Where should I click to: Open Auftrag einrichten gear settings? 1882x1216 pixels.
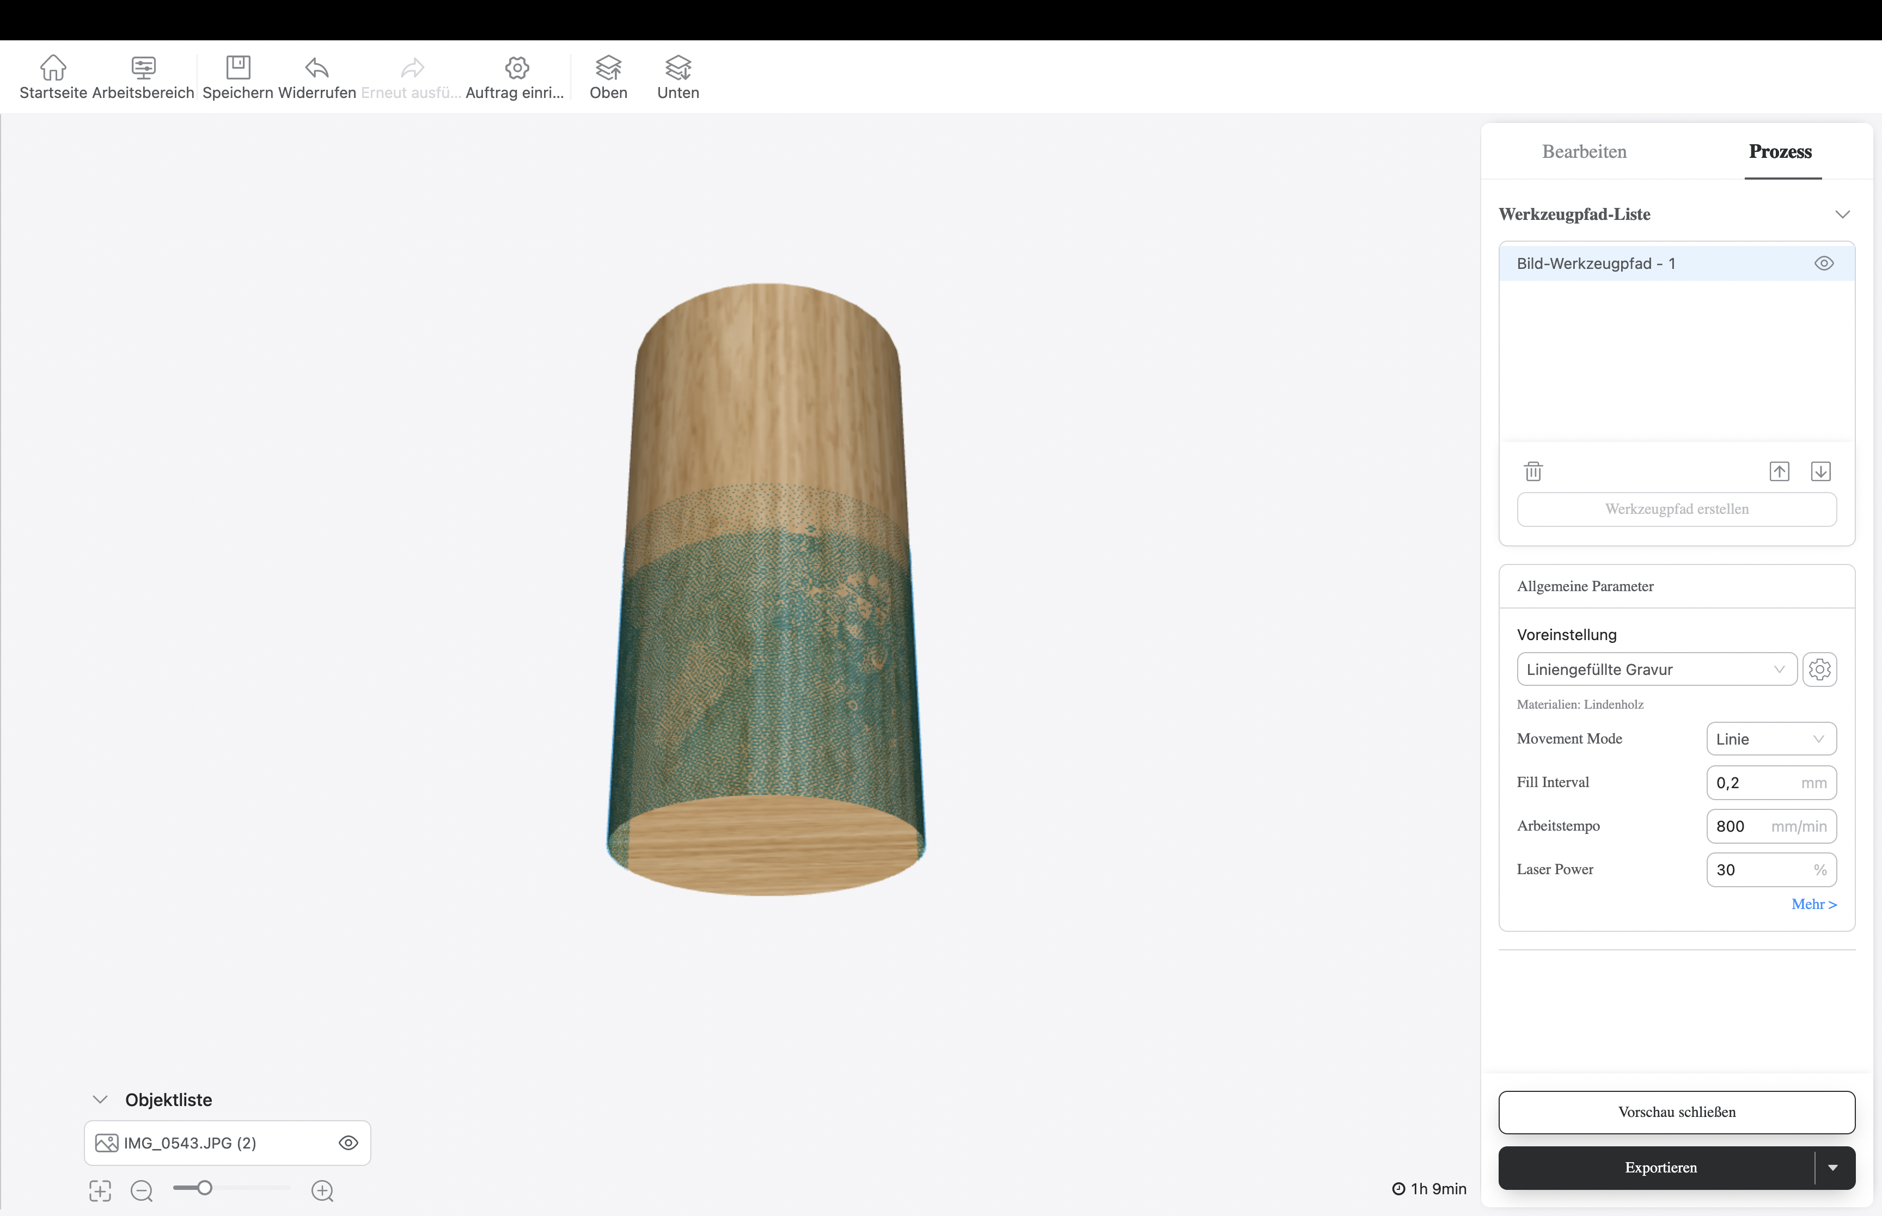[516, 68]
